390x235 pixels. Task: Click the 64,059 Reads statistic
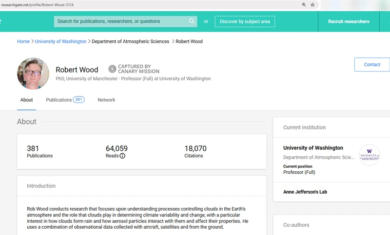point(117,152)
